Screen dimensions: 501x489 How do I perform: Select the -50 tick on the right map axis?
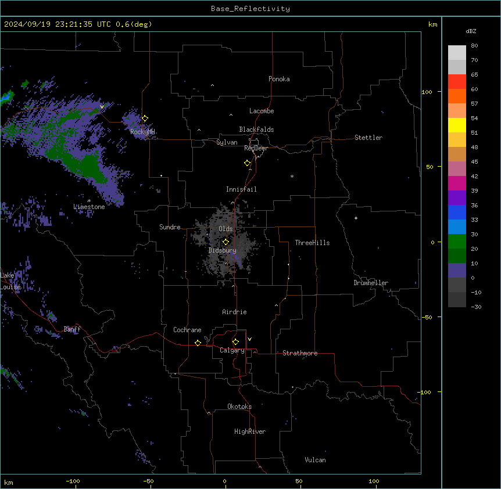coord(427,317)
